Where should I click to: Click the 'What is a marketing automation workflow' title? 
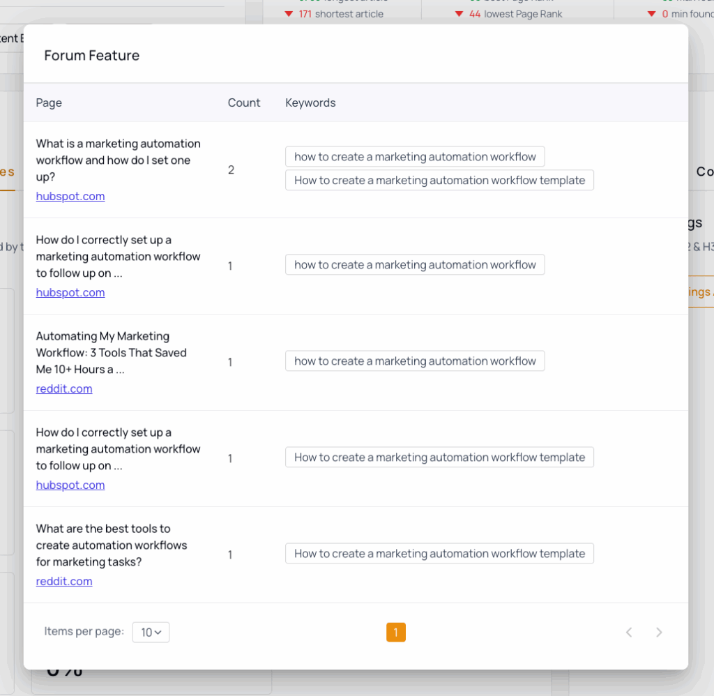pos(118,160)
